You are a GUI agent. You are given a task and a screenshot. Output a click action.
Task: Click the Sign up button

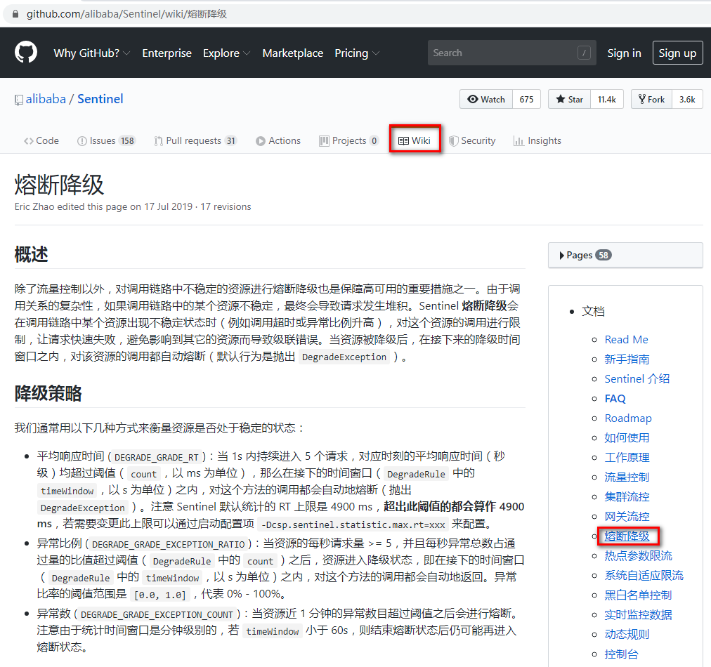677,53
